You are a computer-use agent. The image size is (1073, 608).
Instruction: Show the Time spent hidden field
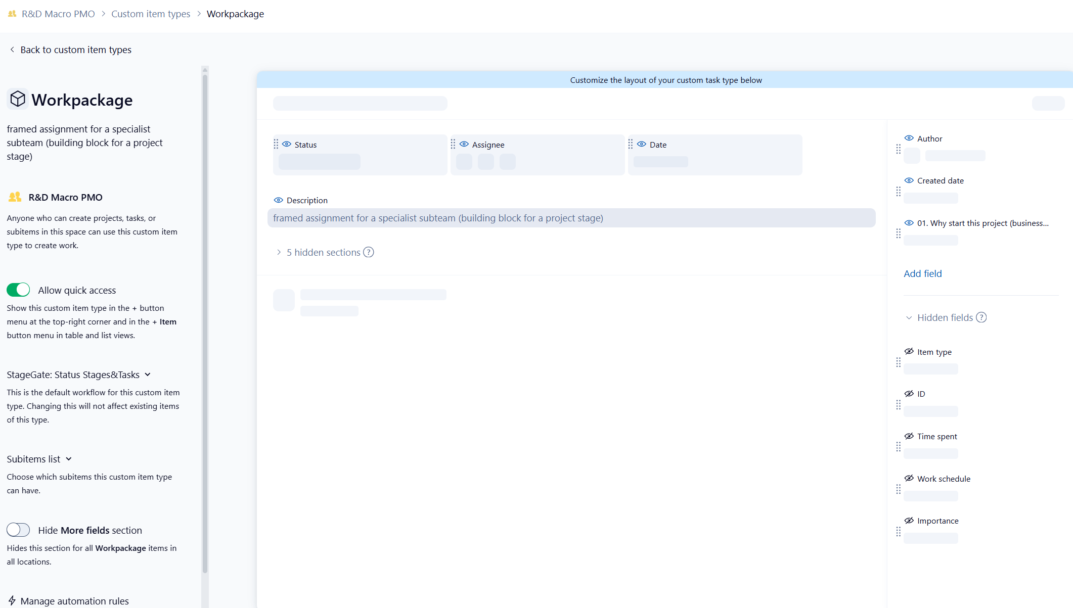[909, 436]
